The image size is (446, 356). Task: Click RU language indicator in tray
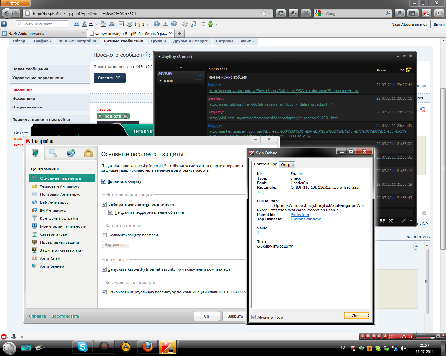click(x=342, y=347)
